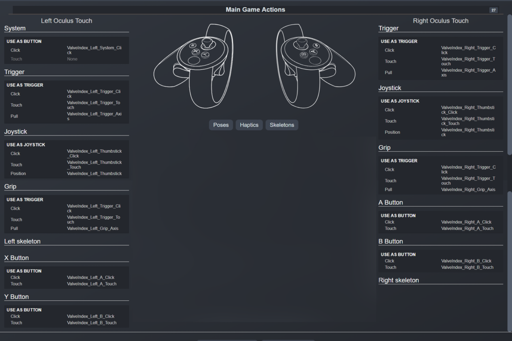This screenshot has width=512, height=341.
Task: Select the ValveIndex_Left_B_Touch binding
Action: (92, 323)
